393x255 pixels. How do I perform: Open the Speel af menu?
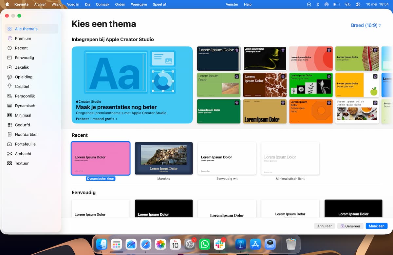[x=160, y=4]
